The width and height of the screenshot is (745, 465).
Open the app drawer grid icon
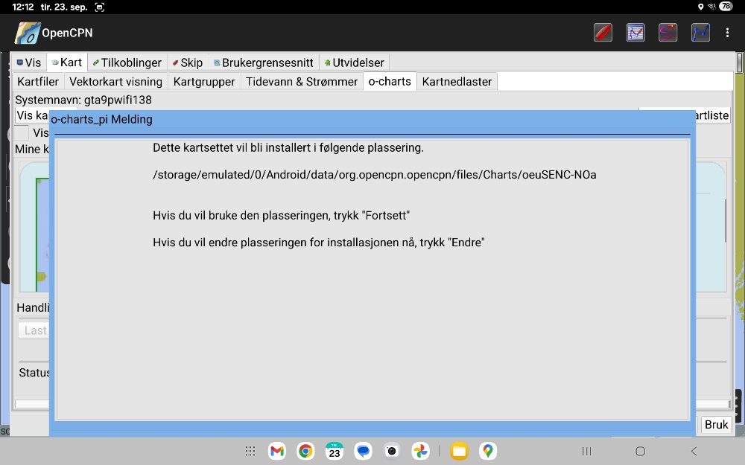click(250, 451)
